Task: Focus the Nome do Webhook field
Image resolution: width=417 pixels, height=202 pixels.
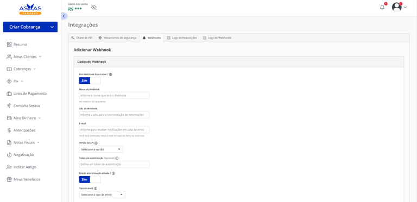Action: [114, 95]
